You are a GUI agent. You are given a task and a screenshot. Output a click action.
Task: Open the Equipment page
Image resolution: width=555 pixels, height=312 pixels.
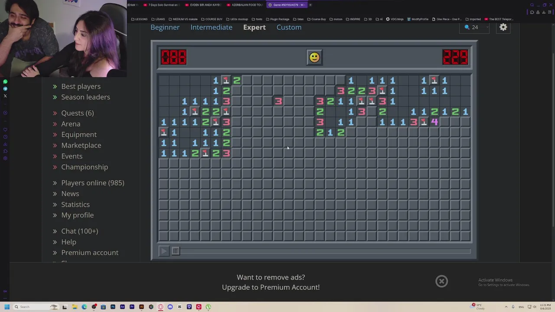pos(79,135)
